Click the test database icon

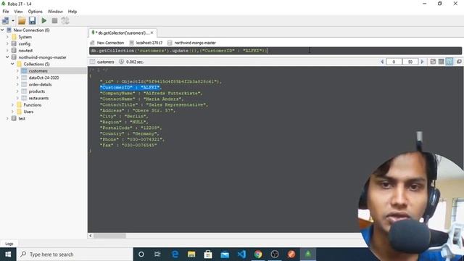[x=14, y=118]
